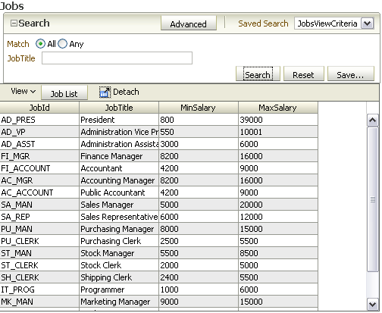
Task: Click the Public Accountant job title cell
Action: click(x=119, y=192)
